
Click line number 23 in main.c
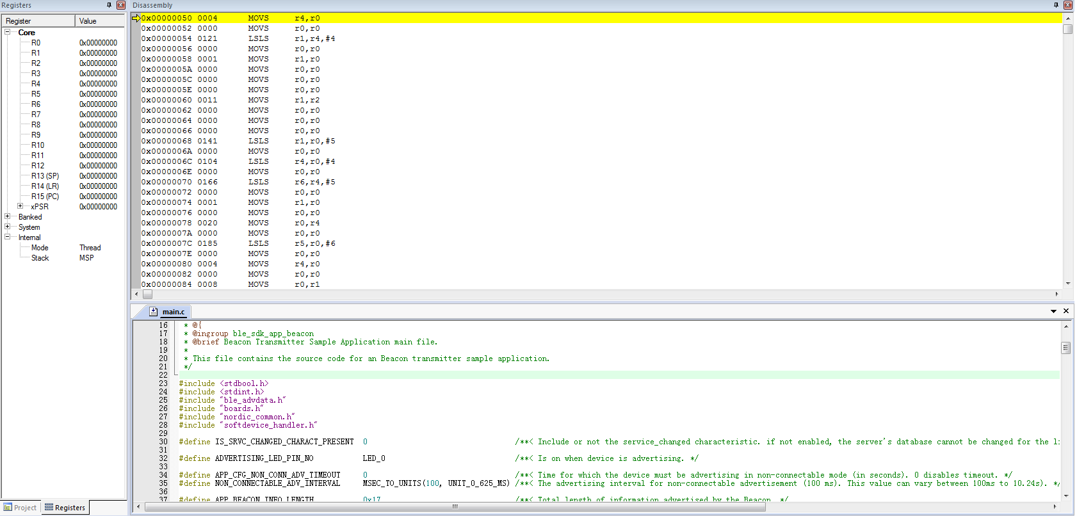point(163,383)
